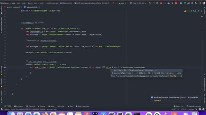Open the Logcat tool window
The image size is (206, 115).
point(42,106)
